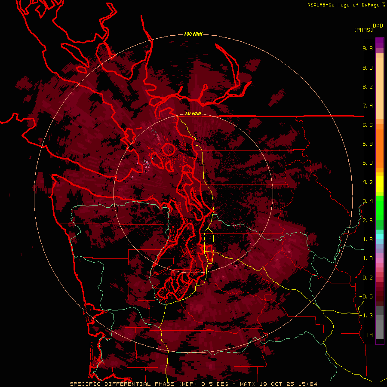This screenshot has width=387, height=387.
Task: Click the 5.0 legend value
Action: pyautogui.click(x=368, y=163)
